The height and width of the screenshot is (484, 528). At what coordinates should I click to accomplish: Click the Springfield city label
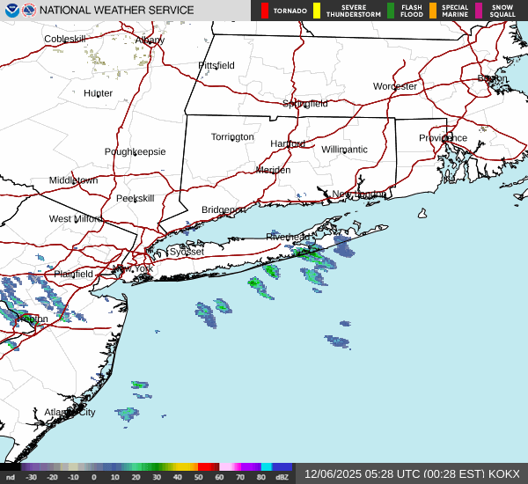304,103
